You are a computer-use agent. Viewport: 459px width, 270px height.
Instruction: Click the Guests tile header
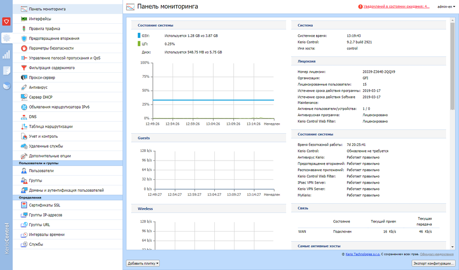209,138
